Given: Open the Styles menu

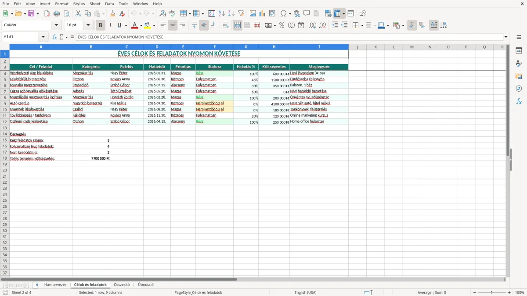Looking at the screenshot, I should pyautogui.click(x=79, y=4).
